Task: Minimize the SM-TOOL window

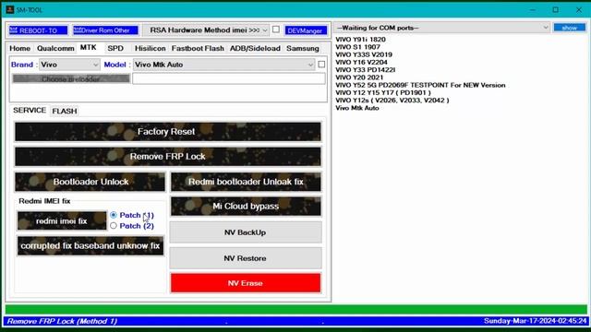Action: (533, 10)
